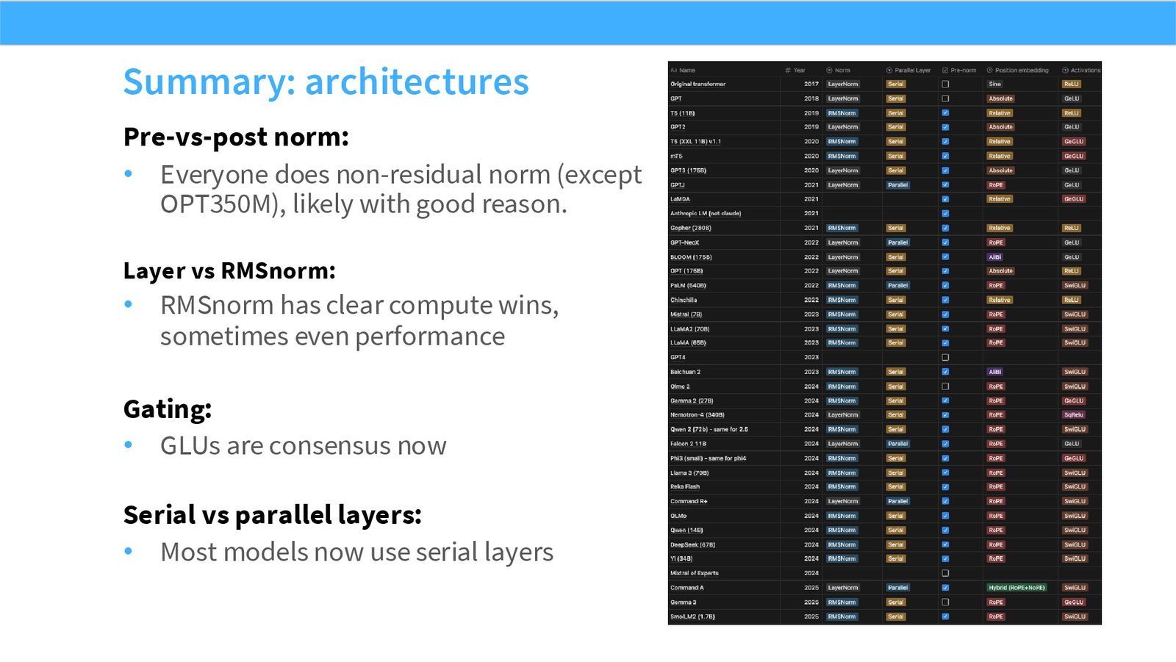Screen dimensions: 1176x662
Task: Click the "GLUs are consensus now" bullet
Action: click(x=304, y=446)
